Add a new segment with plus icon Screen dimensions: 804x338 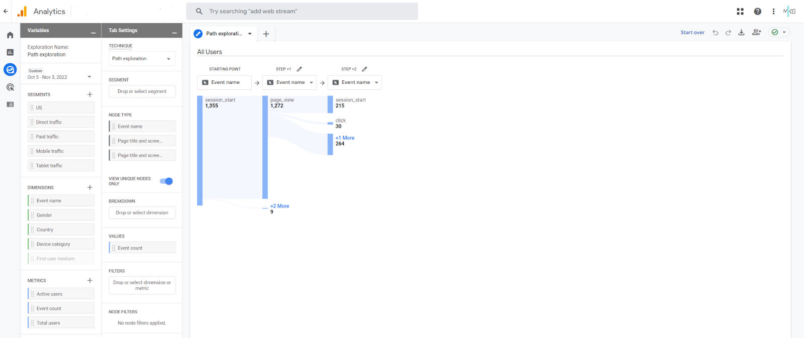point(90,94)
